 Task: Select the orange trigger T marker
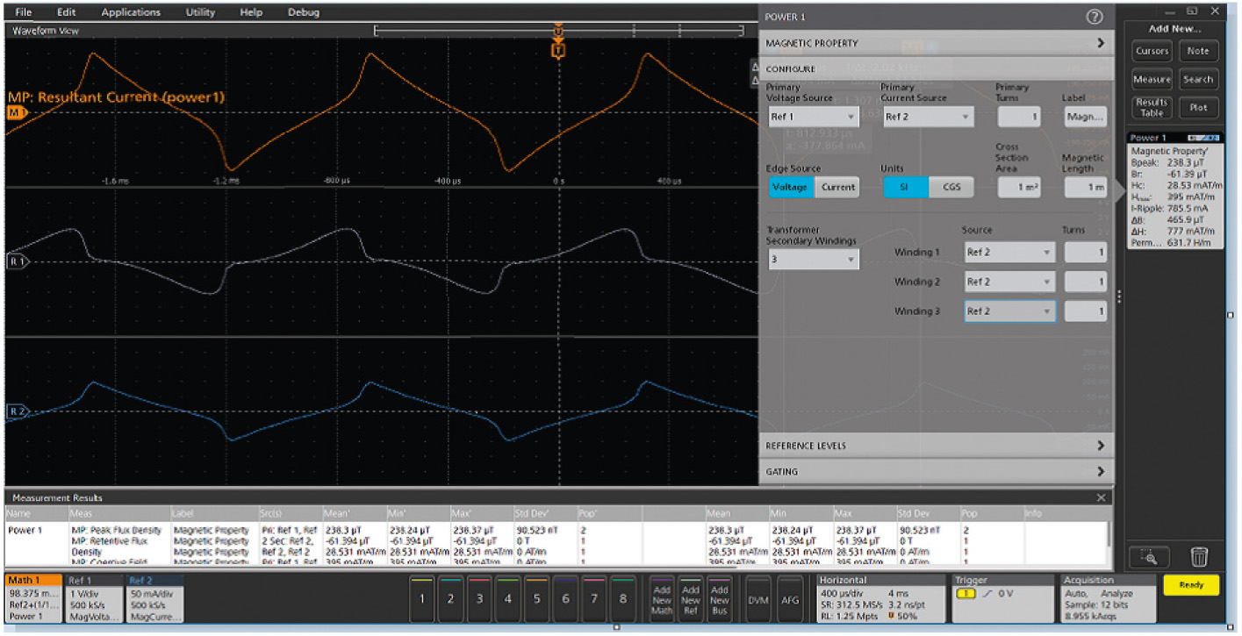pyautogui.click(x=558, y=51)
